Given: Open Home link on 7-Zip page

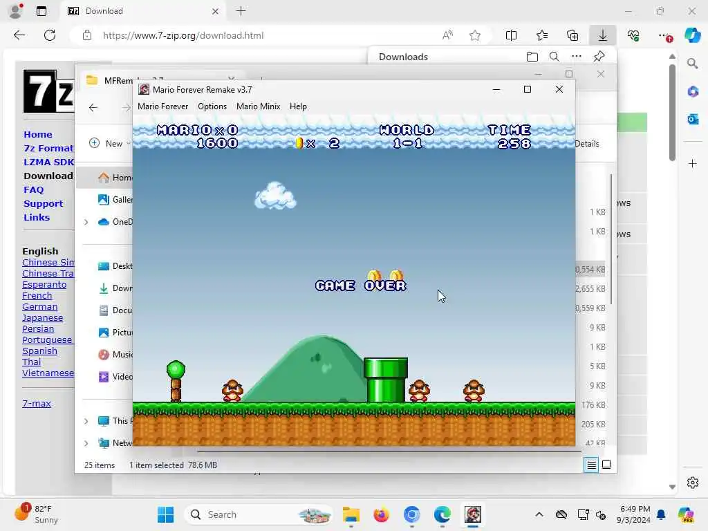Looking at the screenshot, I should click(x=38, y=135).
